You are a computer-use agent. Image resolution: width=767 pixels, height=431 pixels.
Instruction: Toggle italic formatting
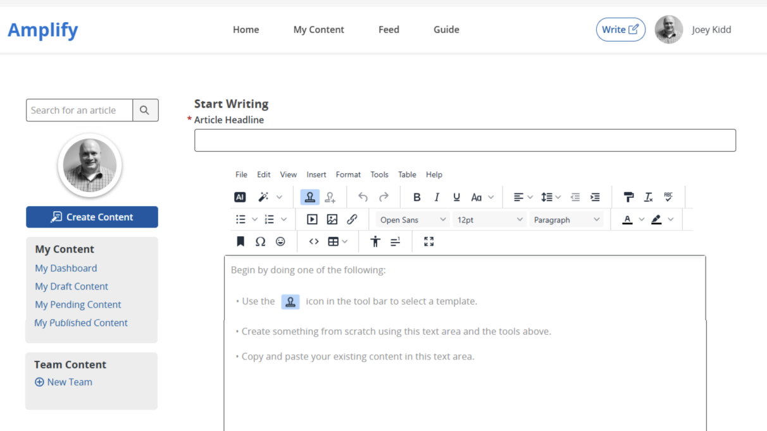click(x=437, y=197)
